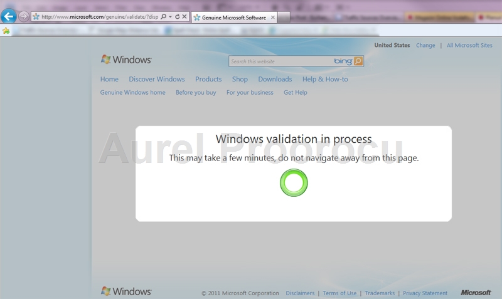Click the © 2011 Microsoft Corporation text
The height and width of the screenshot is (299, 502).
coord(240,293)
